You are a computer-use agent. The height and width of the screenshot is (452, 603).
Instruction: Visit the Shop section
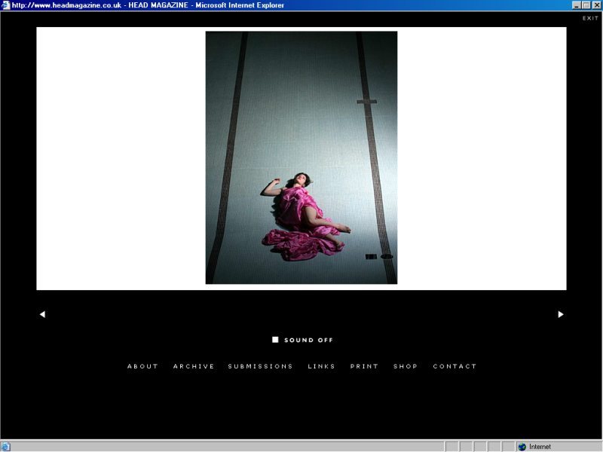[x=406, y=366]
